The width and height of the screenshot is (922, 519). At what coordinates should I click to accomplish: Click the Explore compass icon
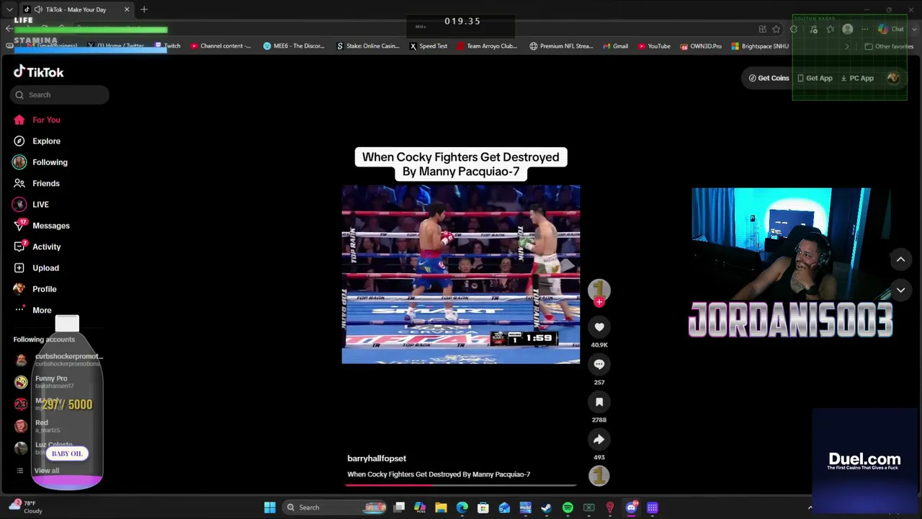(x=19, y=141)
